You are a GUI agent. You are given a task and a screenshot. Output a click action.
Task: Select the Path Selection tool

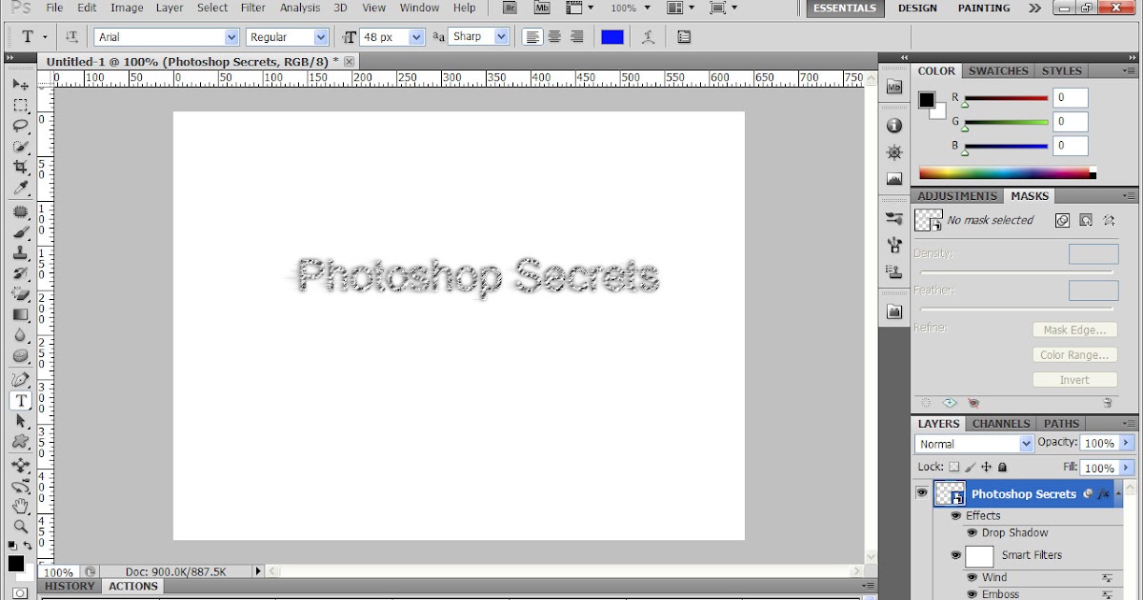(20, 421)
